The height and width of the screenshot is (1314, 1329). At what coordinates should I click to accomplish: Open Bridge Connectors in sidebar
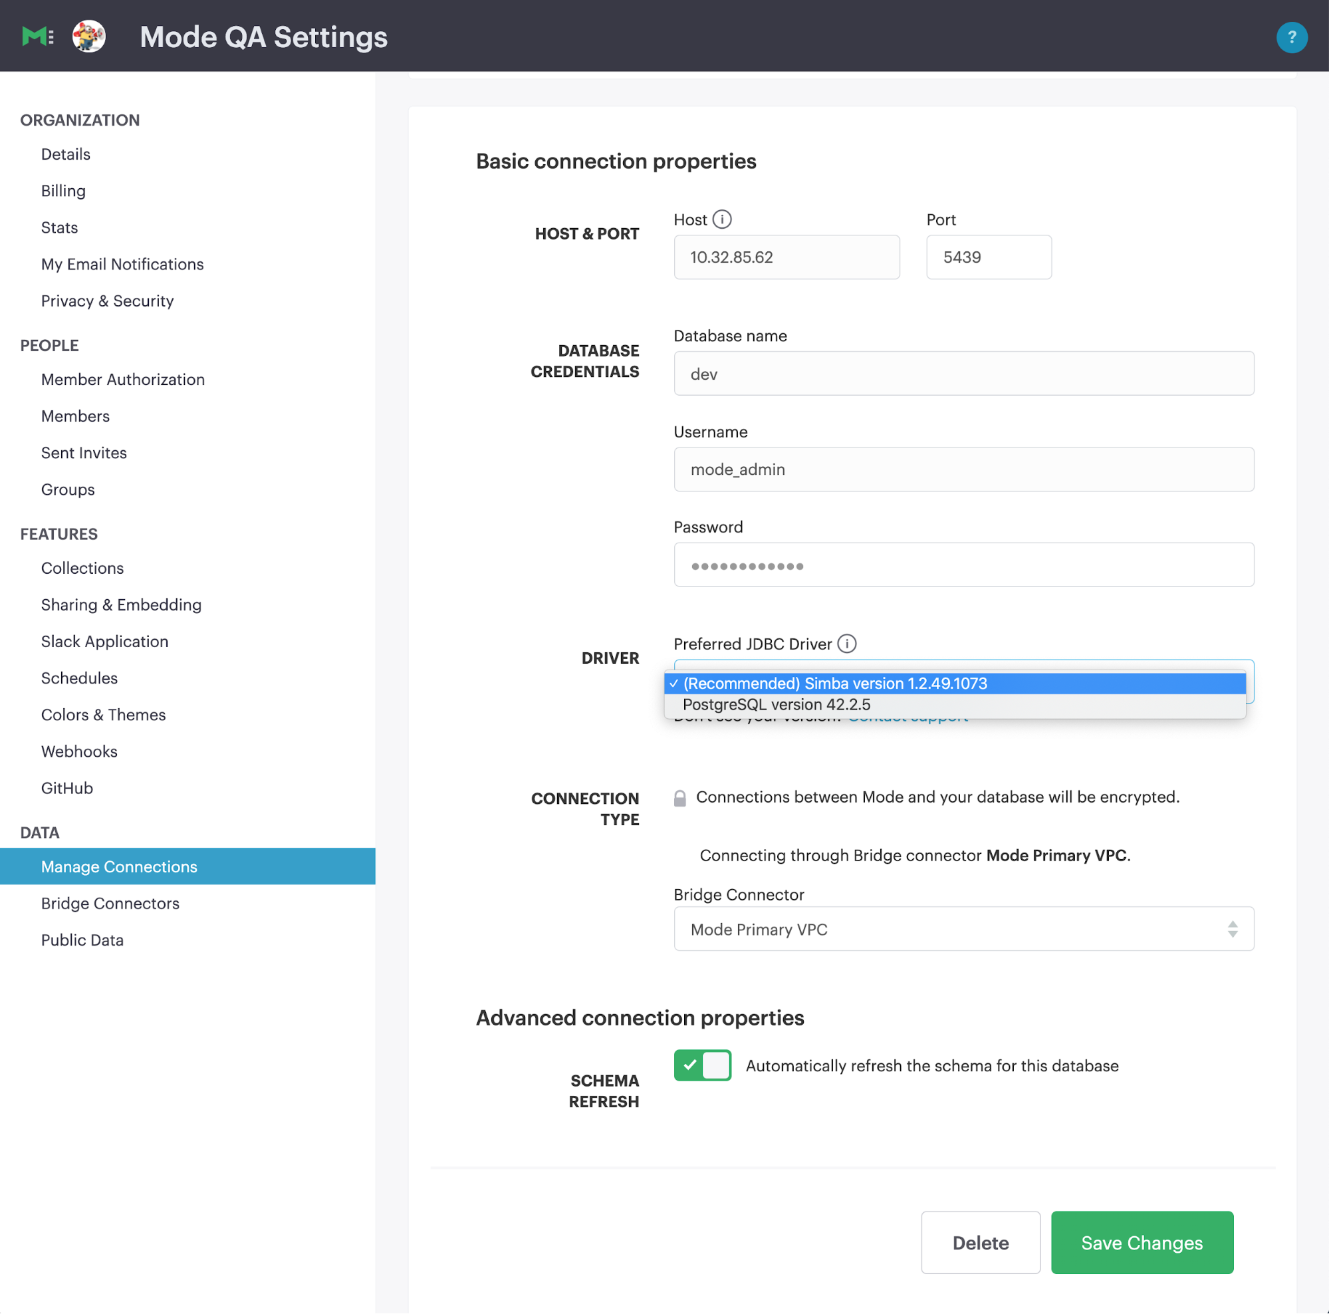pyautogui.click(x=110, y=904)
